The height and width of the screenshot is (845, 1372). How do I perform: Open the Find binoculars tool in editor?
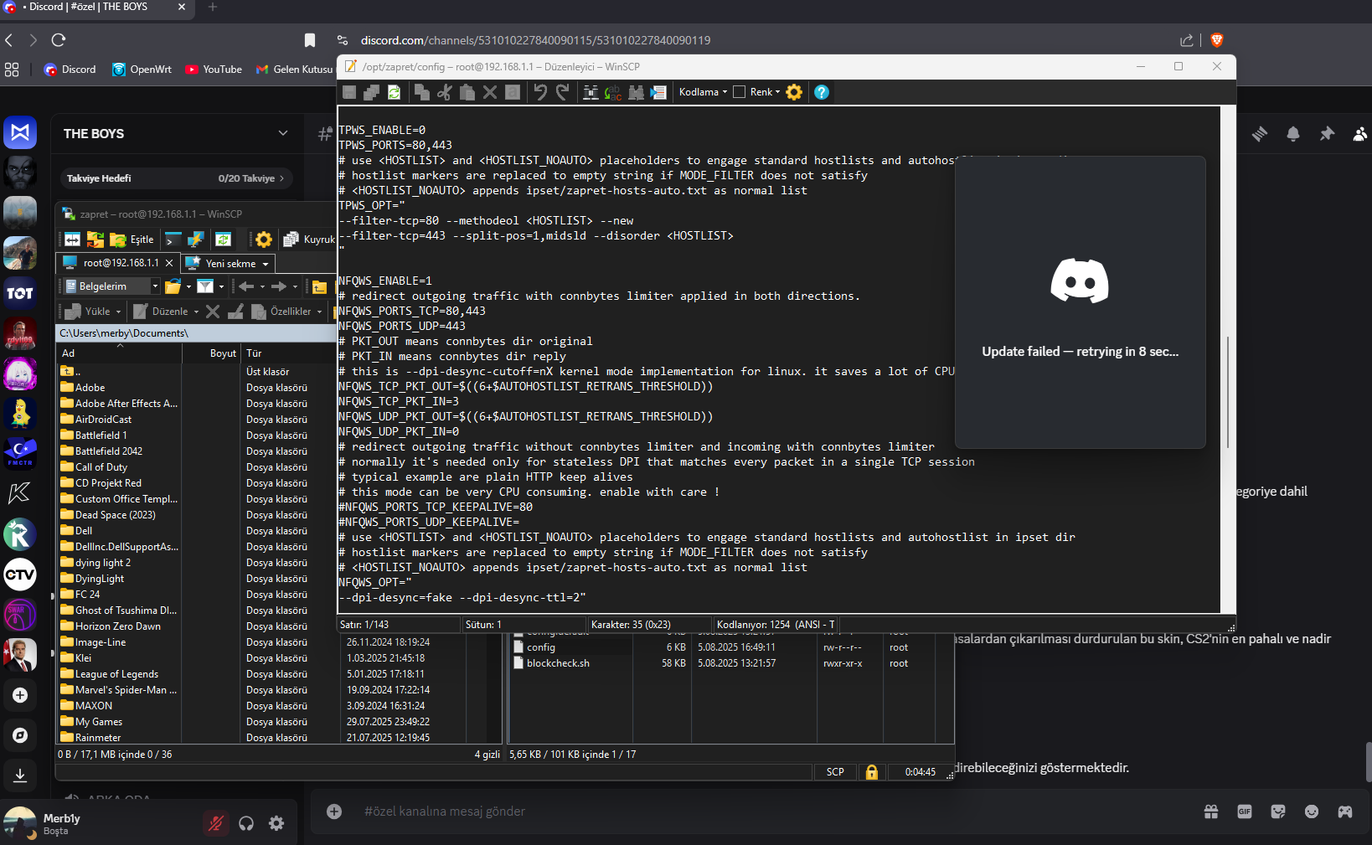591,92
